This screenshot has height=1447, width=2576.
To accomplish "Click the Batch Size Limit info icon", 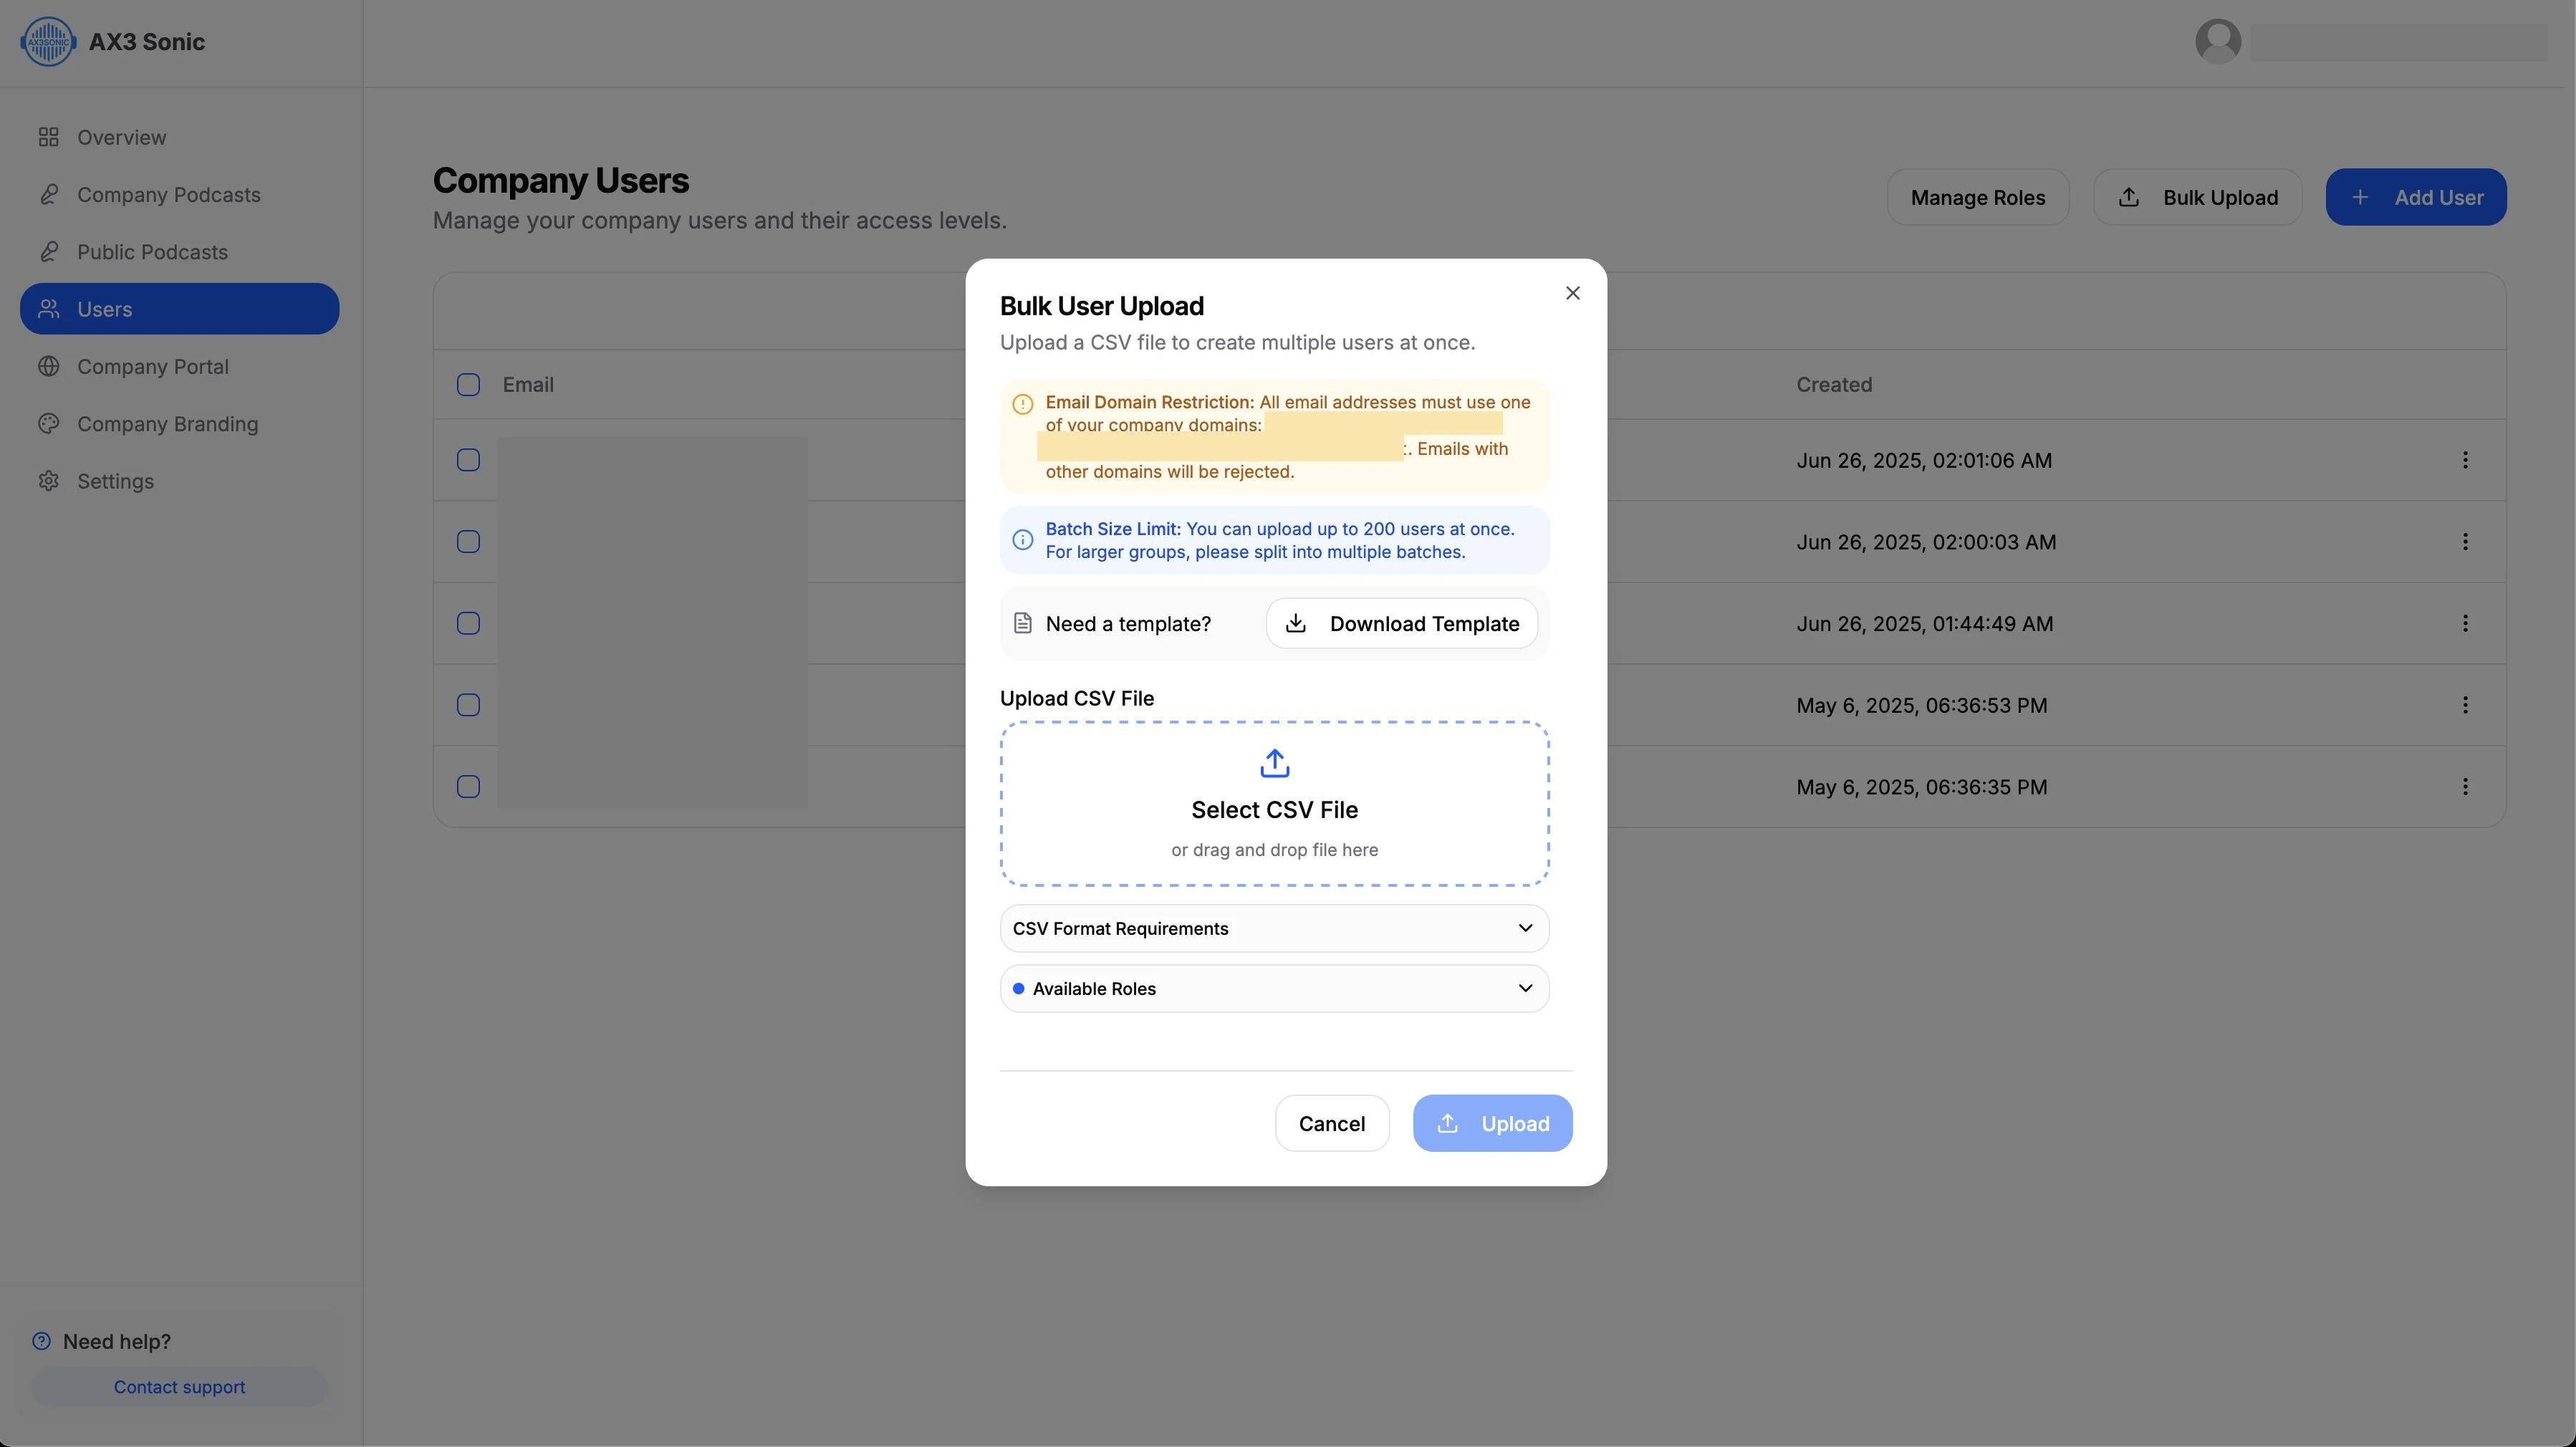I will coord(1022,540).
